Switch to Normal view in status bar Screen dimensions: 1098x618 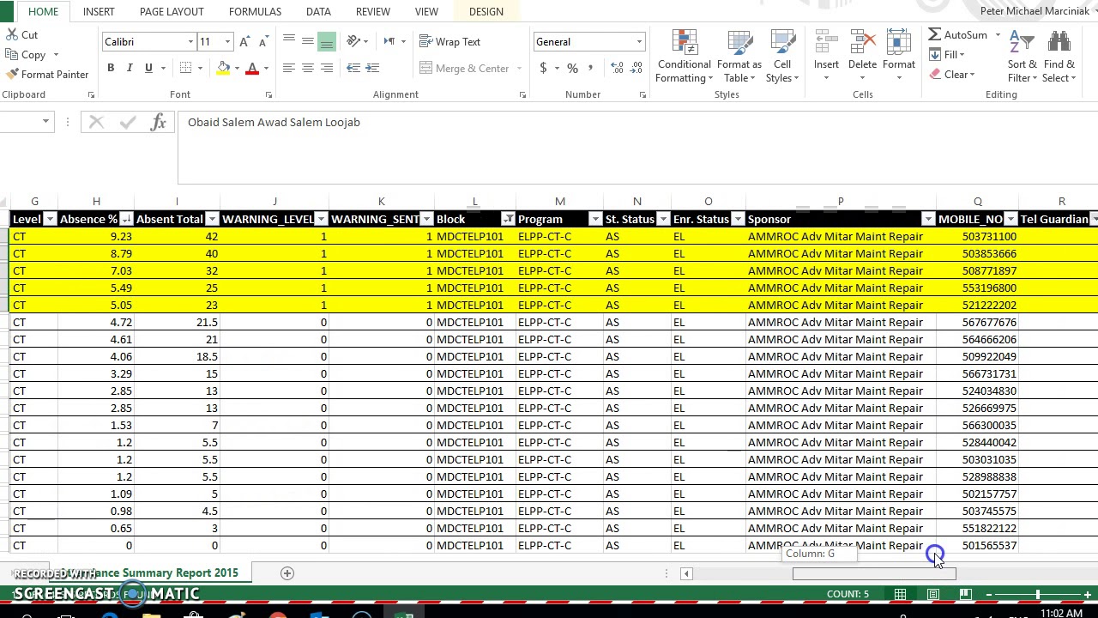click(x=900, y=594)
